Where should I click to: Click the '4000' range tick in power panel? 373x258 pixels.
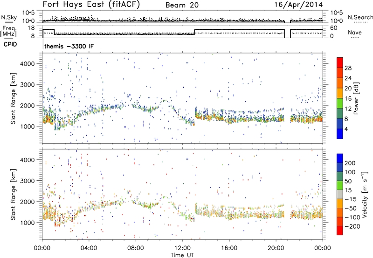[x=28, y=64]
